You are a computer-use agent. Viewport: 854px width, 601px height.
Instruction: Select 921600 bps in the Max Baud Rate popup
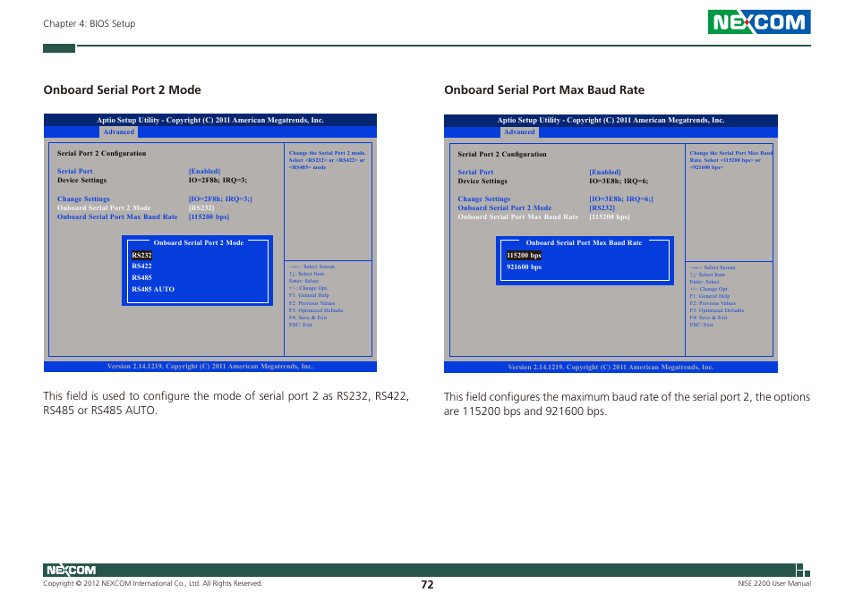(524, 267)
